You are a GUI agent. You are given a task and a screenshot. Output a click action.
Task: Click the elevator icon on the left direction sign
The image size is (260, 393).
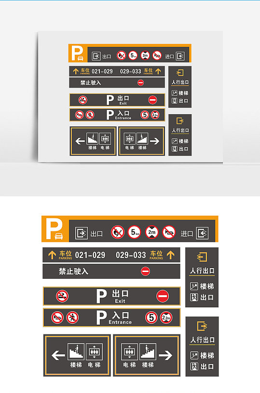pyautogui.click(x=95, y=351)
